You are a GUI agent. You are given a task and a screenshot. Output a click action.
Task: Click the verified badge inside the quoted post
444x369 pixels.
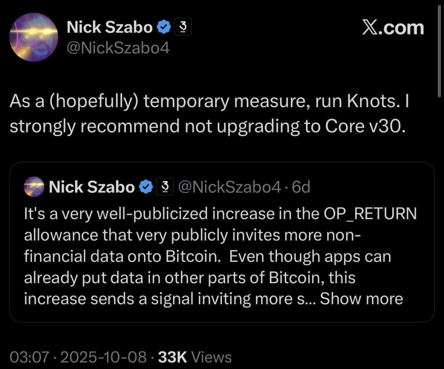pos(147,187)
